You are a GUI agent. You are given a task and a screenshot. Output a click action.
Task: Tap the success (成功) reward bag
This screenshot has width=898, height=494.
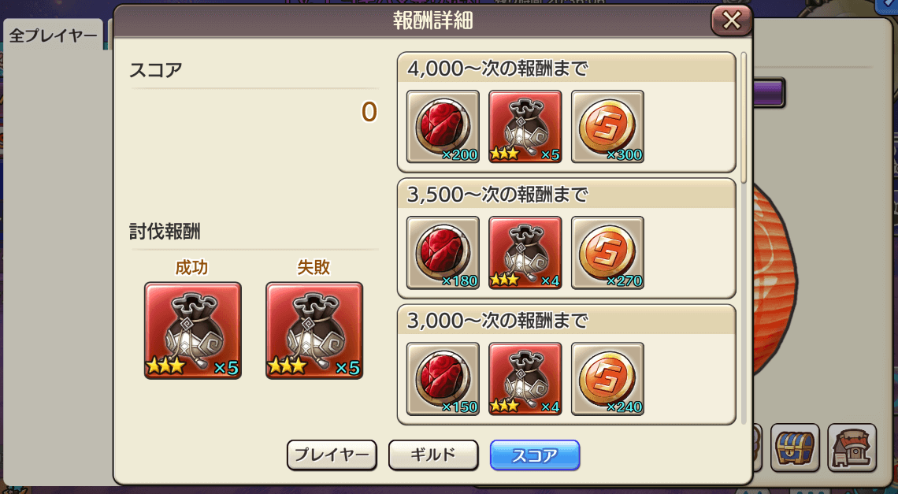point(192,331)
